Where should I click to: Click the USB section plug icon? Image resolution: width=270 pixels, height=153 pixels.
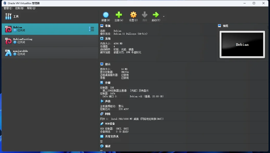click(x=102, y=124)
